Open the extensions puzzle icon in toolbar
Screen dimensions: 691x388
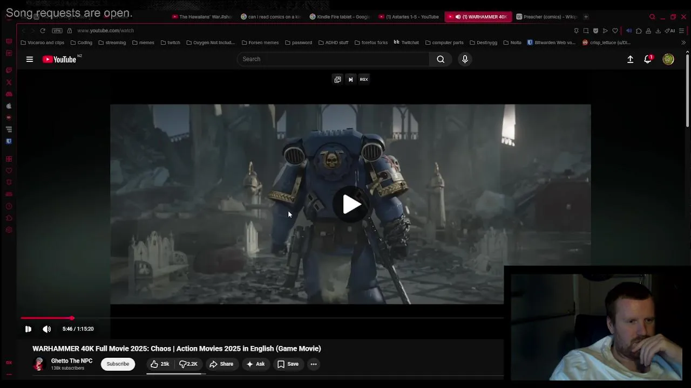[639, 31]
